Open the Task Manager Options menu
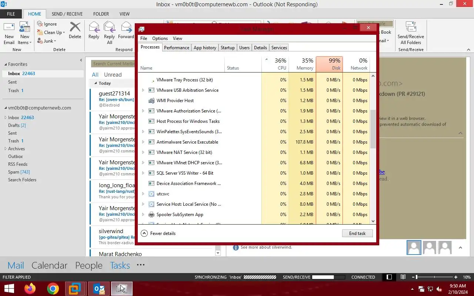 tap(160, 38)
